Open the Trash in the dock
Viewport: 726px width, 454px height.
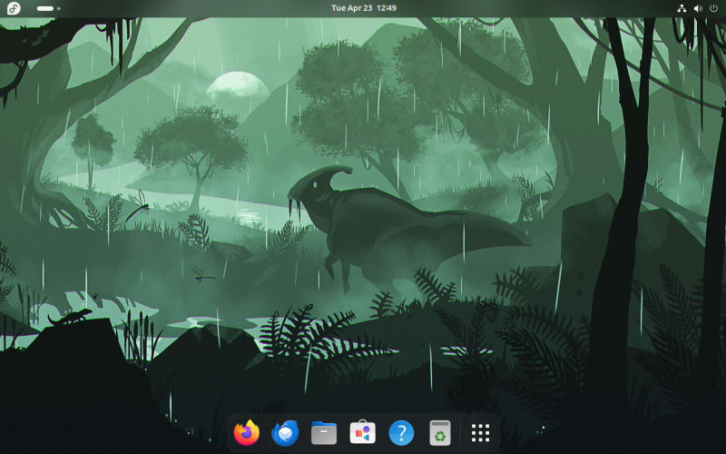click(440, 433)
